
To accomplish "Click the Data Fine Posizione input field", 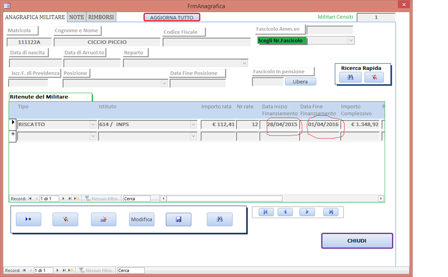I will tap(198, 83).
